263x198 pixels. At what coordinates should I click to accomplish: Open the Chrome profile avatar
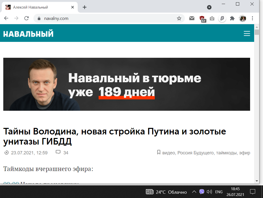click(242, 18)
